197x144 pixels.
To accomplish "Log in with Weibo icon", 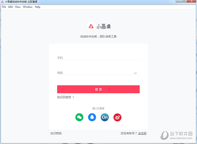I will (117, 117).
